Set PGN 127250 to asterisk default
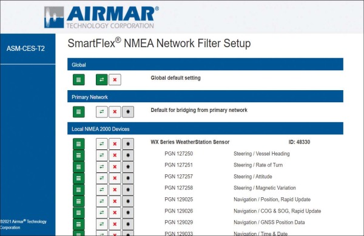 tap(128, 155)
